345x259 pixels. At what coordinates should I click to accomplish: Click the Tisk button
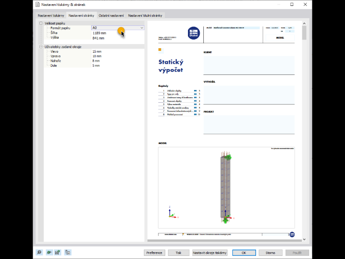(178, 253)
